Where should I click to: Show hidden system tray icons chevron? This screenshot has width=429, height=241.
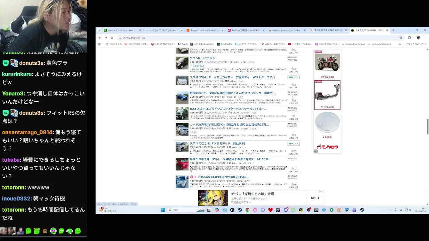pyautogui.click(x=389, y=210)
